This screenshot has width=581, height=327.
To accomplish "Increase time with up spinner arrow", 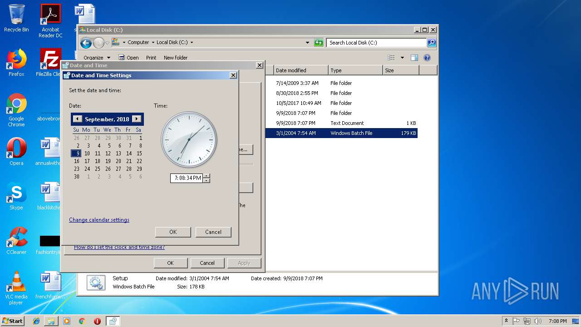I will [207, 176].
